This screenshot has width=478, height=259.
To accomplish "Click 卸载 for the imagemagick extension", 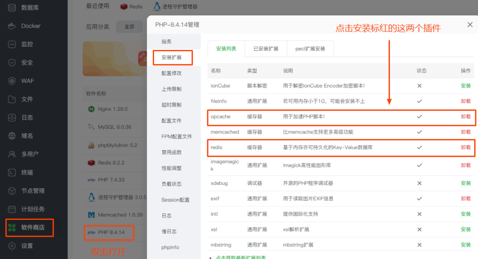I will pyautogui.click(x=466, y=165).
